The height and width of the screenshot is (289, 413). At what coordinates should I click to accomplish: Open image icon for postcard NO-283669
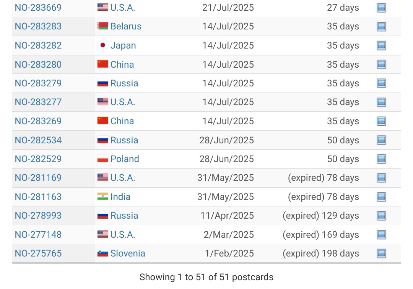[381, 8]
